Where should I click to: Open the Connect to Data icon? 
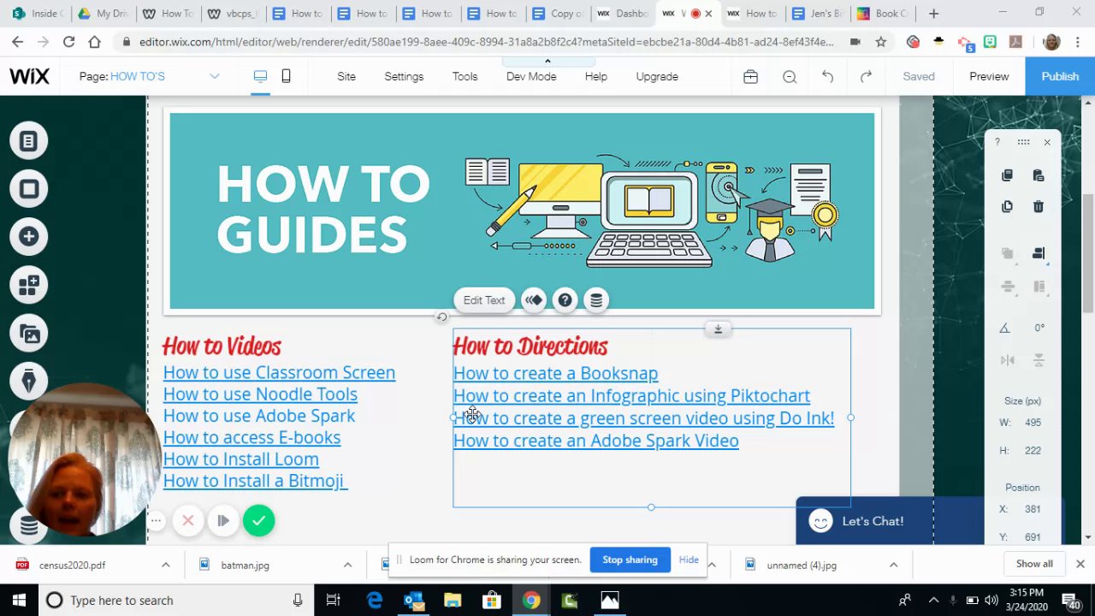pos(596,300)
